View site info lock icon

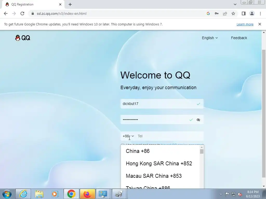click(33, 13)
